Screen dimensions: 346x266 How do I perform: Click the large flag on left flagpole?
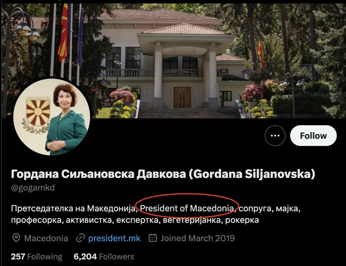click(x=64, y=33)
